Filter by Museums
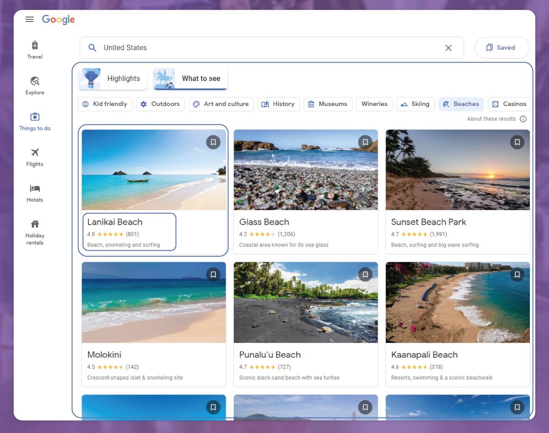The image size is (549, 433). point(328,104)
